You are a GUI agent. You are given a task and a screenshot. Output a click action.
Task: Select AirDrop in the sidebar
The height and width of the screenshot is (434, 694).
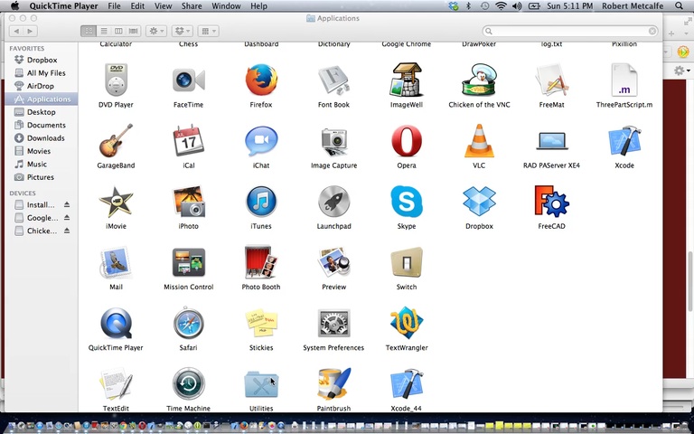(42, 86)
